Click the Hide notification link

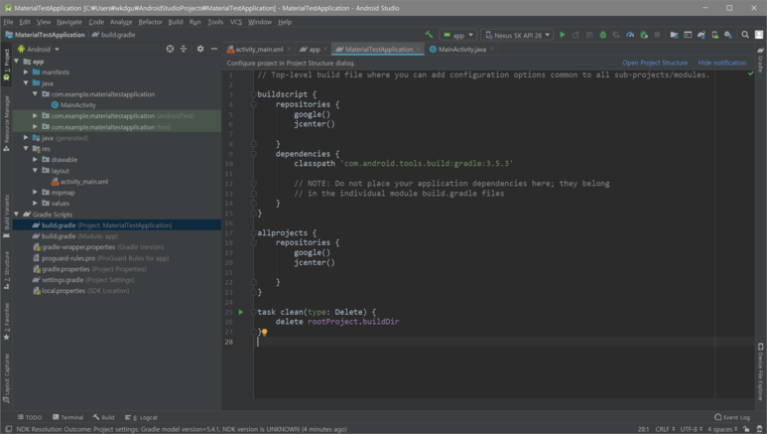tap(722, 63)
